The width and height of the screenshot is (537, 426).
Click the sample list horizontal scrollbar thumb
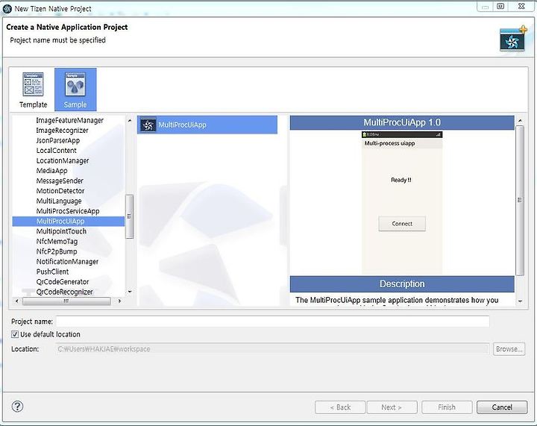pos(66,301)
